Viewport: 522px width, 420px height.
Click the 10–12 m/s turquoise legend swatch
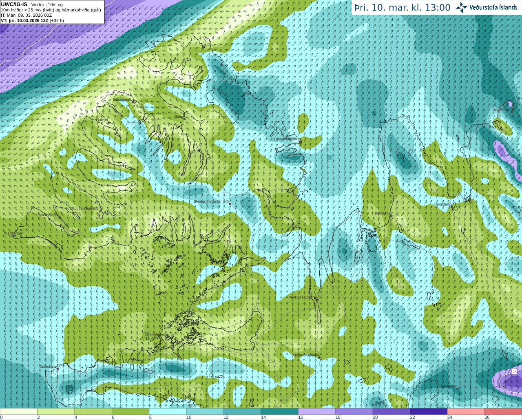click(205, 411)
